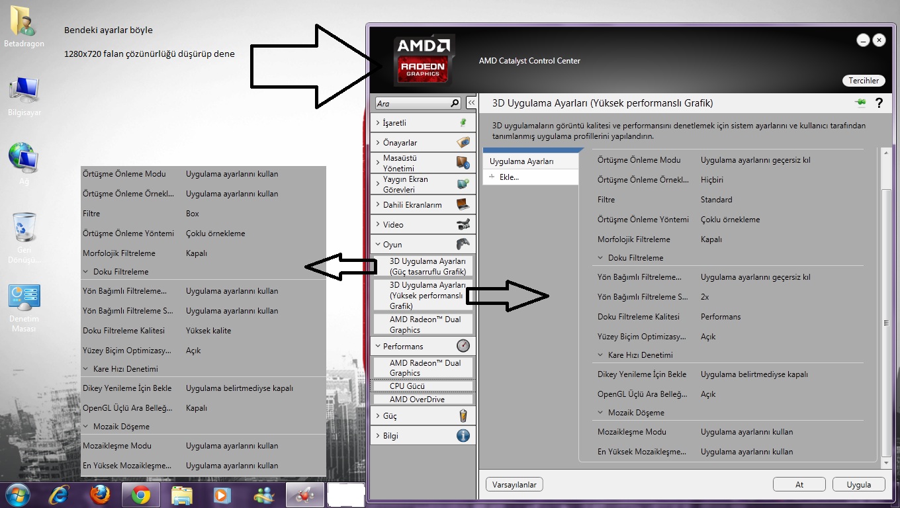Open the AMD OverDrive page
This screenshot has height=508, width=900.
[423, 399]
